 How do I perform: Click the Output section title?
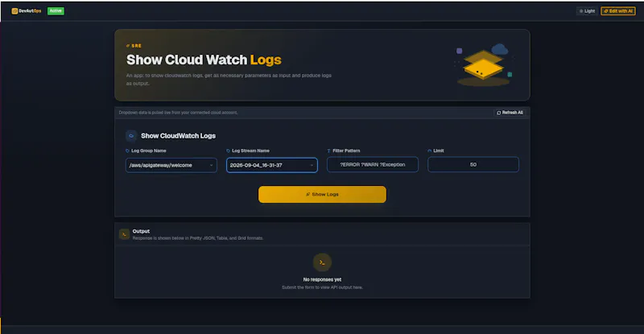(x=141, y=231)
